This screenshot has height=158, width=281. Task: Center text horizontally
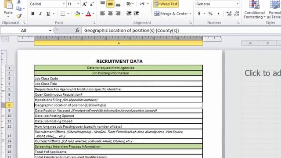click(x=110, y=14)
